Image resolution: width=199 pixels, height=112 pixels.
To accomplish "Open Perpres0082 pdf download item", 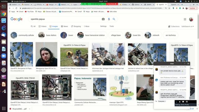I will [x=19, y=109].
